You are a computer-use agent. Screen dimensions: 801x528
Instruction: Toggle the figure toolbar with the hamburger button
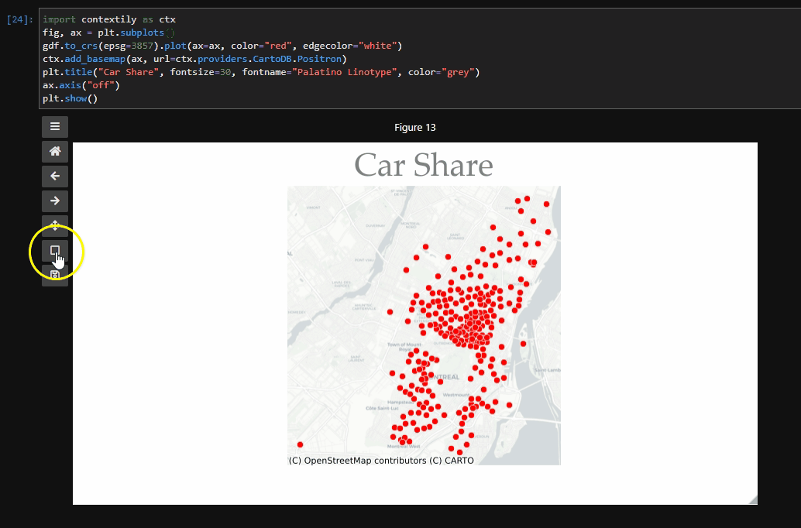click(x=54, y=126)
